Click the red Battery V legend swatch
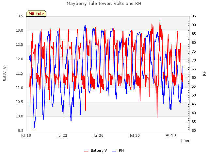This screenshot has width=209, height=157. point(86,151)
